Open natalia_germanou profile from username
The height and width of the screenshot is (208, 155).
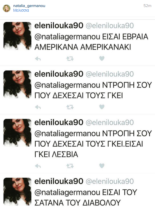(29, 6)
